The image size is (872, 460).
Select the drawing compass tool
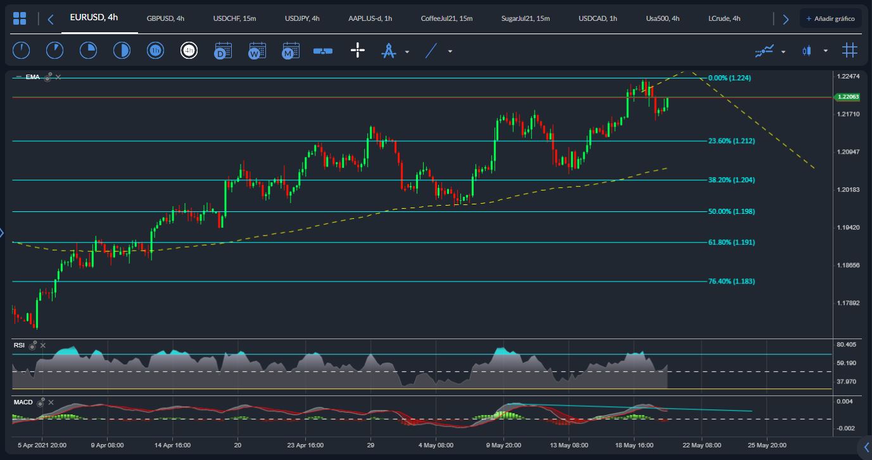pyautogui.click(x=388, y=51)
